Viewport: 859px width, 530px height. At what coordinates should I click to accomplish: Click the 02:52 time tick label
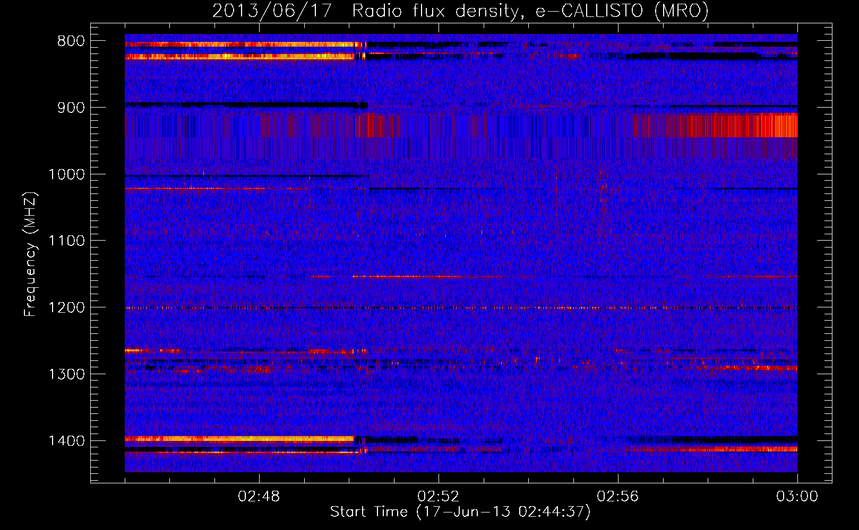click(439, 497)
